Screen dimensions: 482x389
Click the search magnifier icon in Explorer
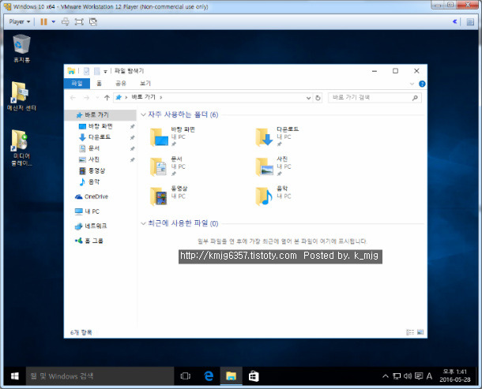tap(415, 98)
